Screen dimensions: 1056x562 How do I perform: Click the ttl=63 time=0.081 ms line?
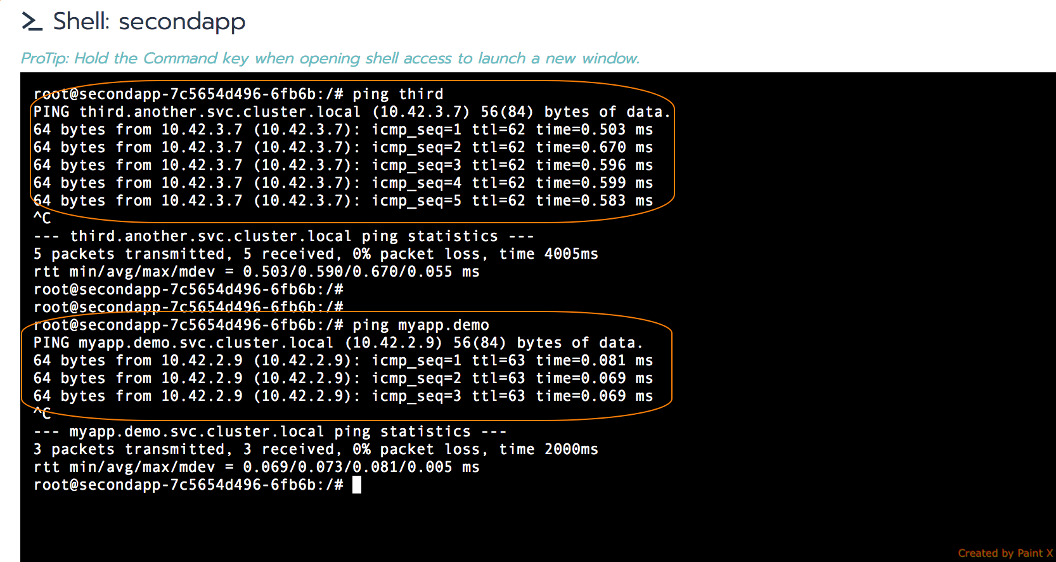343,360
